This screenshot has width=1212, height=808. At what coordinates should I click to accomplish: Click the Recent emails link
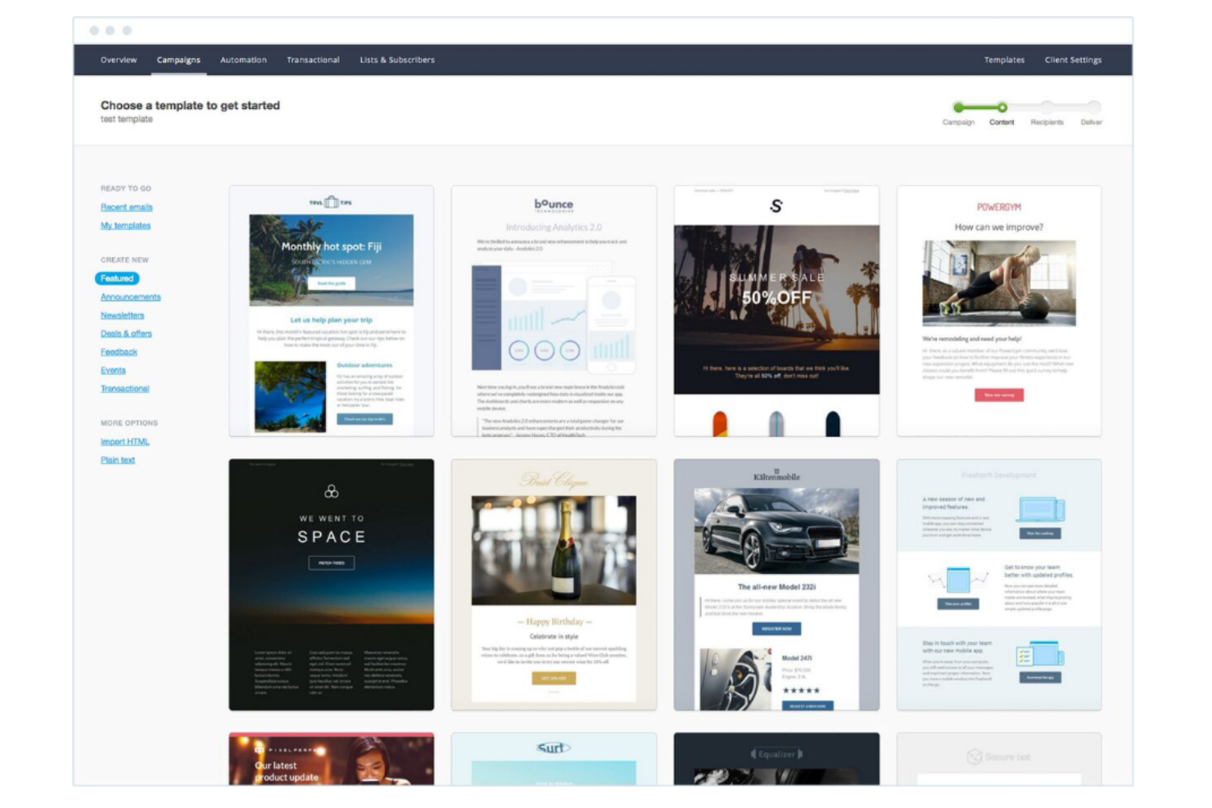pos(126,207)
